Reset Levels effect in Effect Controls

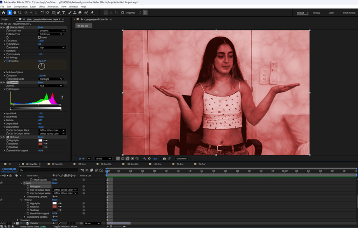41,82
